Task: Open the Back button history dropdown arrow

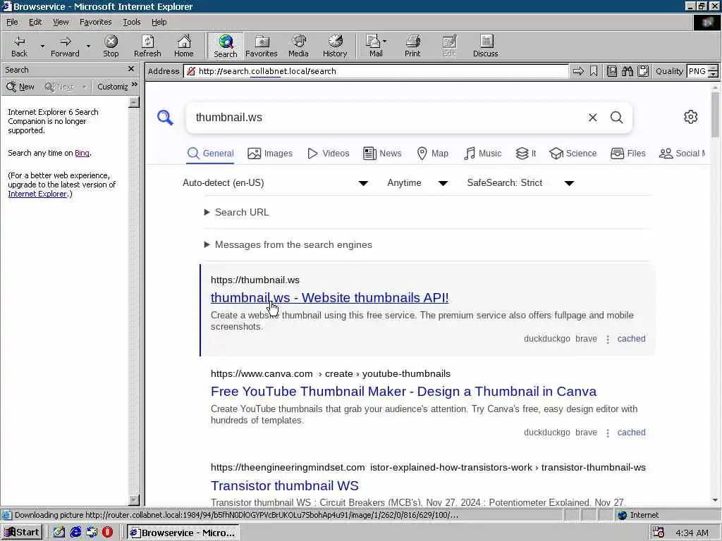Action: coord(42,46)
